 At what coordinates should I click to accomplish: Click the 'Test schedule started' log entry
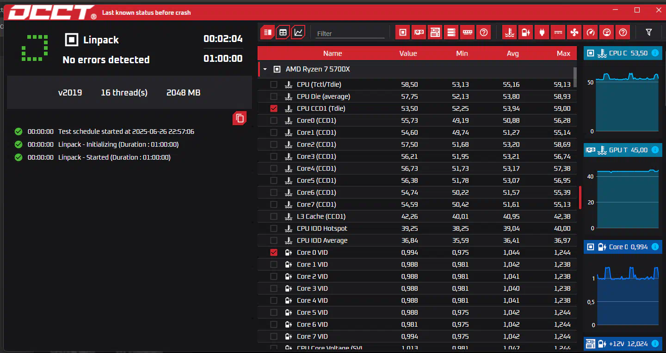[126, 132]
